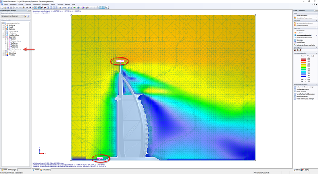Expand the Beleuchtung tree node
The height and width of the screenshot is (174, 318).
coord(3,53)
